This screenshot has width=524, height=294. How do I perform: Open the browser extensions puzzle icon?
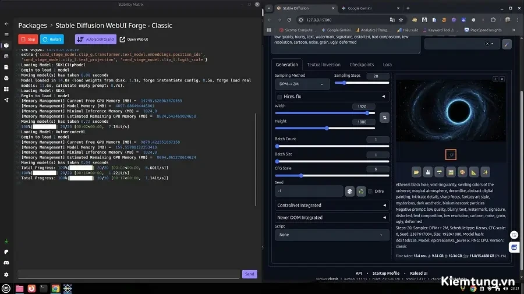click(x=493, y=20)
